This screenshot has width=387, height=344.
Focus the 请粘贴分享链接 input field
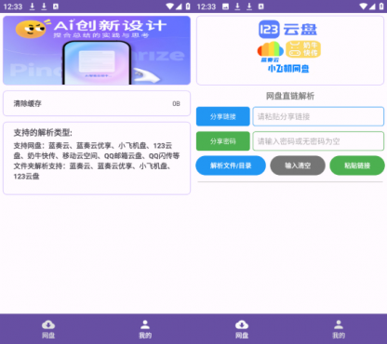point(318,116)
